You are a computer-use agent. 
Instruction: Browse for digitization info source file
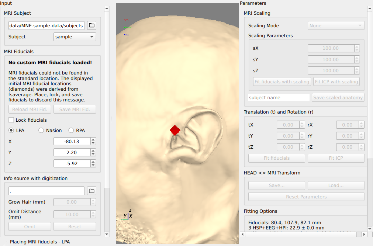[92, 191]
